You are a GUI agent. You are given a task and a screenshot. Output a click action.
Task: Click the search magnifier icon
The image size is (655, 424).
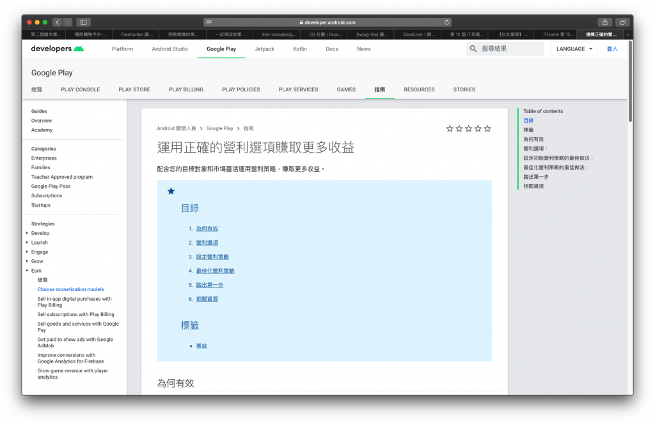click(473, 49)
